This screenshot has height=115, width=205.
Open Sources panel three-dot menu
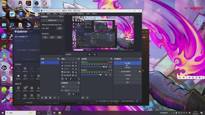pyautogui.click(x=79, y=79)
